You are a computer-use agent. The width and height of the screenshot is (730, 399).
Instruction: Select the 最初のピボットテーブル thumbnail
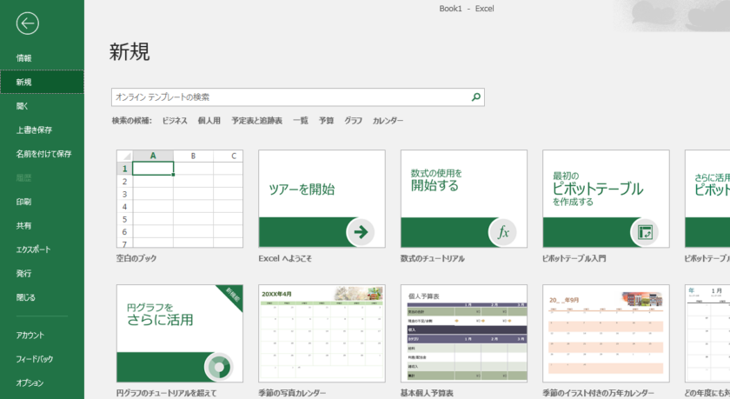(606, 199)
